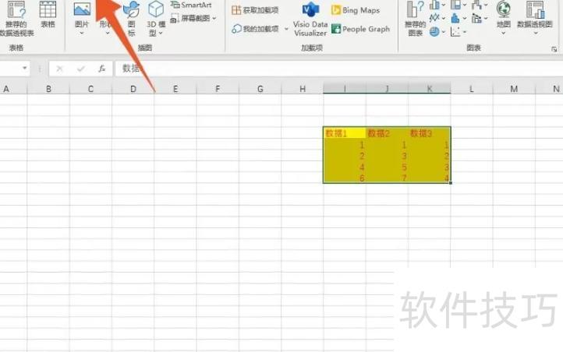
Task: Insert a hierarchy chart icon
Action: 455,5
